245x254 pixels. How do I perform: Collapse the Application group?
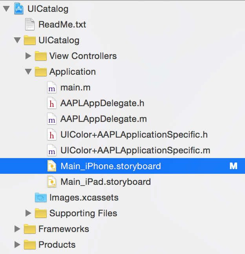pyautogui.click(x=28, y=72)
